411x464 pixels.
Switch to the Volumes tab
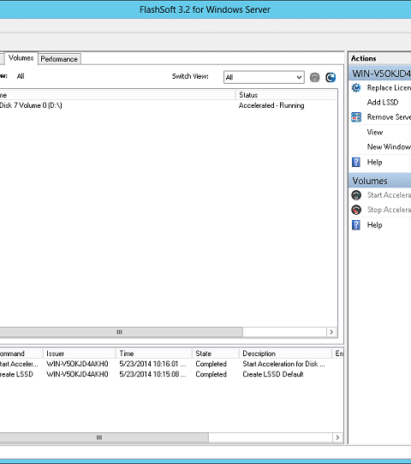click(21, 58)
